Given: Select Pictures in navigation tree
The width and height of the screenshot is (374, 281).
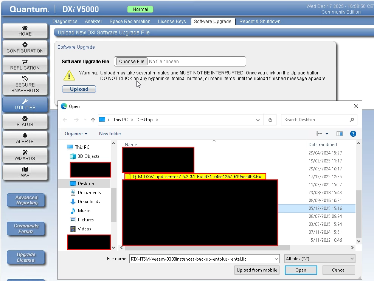Looking at the screenshot, I should 85,219.
